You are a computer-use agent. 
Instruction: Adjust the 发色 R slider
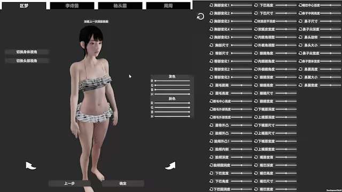172,81
